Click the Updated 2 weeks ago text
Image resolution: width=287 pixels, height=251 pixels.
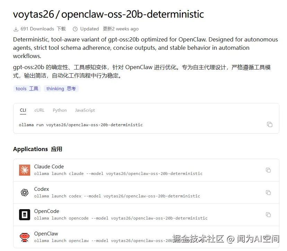click(110, 29)
